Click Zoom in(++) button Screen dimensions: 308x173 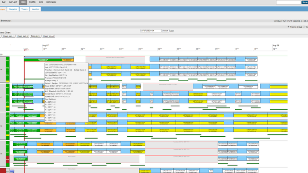tap(49, 36)
